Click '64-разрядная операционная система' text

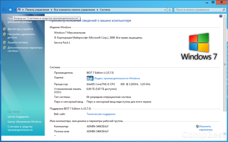pyautogui.click(x=109, y=97)
